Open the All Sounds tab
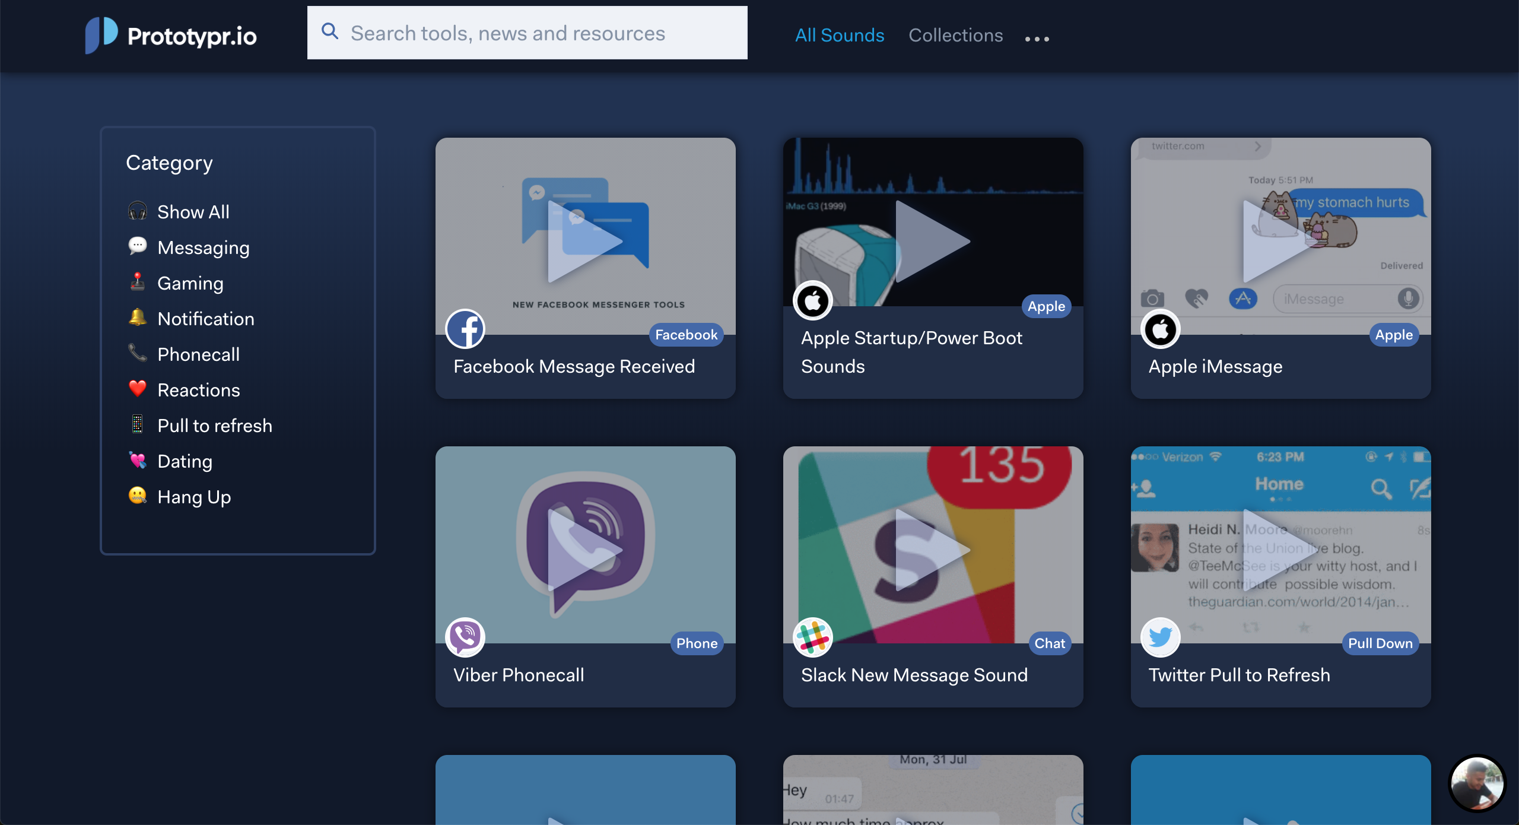 pyautogui.click(x=840, y=35)
